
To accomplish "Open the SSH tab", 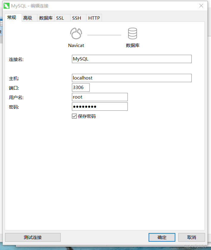I will [78, 18].
